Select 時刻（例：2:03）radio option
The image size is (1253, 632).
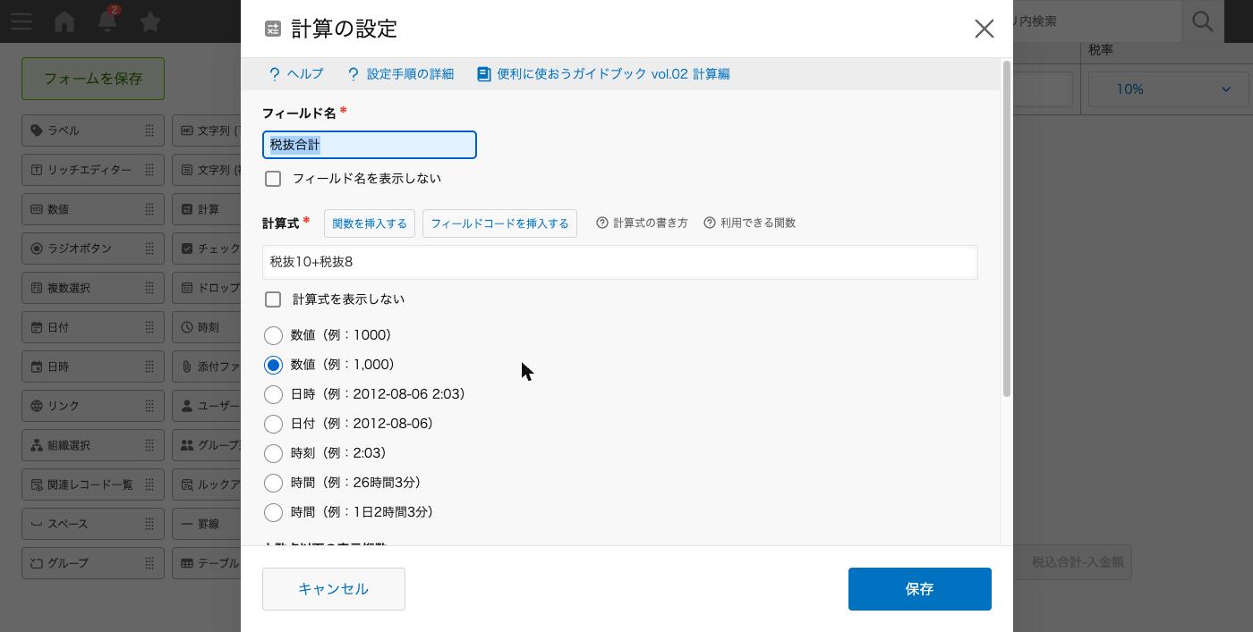(274, 453)
